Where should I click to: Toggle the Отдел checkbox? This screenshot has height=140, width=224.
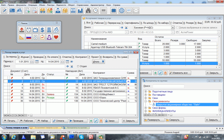(x=78, y=66)
